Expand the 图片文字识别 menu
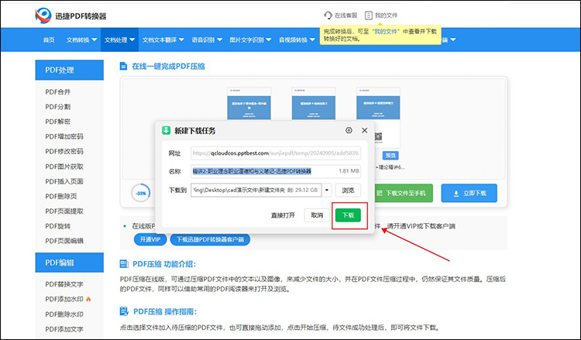Screen dimensions: 581x340 [250, 39]
